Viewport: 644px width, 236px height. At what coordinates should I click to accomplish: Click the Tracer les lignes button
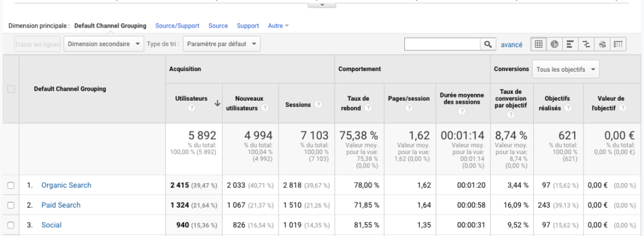click(38, 44)
